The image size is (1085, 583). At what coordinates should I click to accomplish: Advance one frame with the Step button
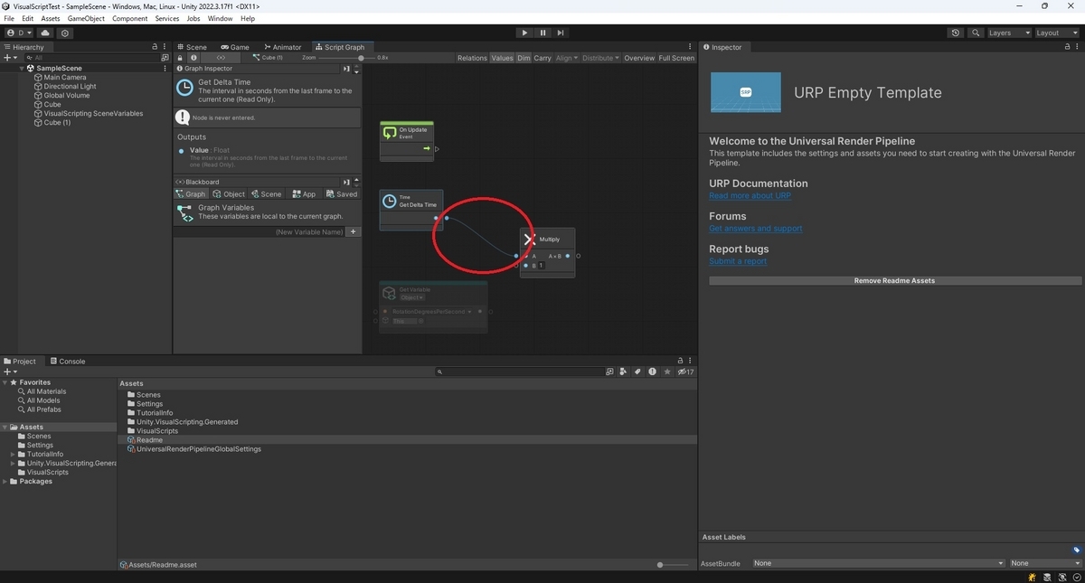click(x=561, y=33)
